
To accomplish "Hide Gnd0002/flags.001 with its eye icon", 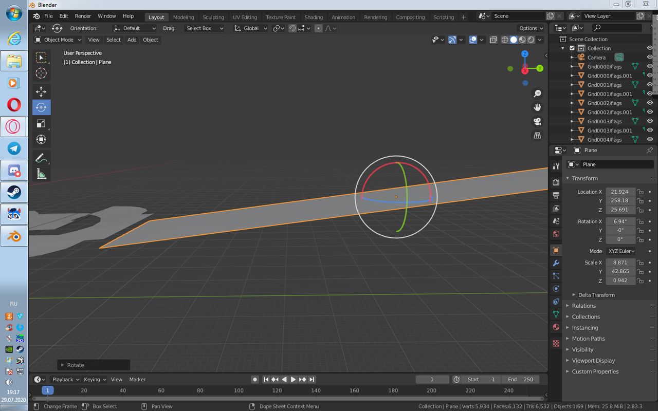I will coord(650,113).
